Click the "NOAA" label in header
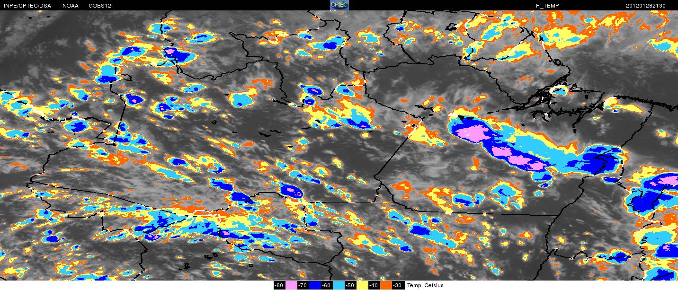Viewport: 678px width, 290px height. [x=71, y=5]
